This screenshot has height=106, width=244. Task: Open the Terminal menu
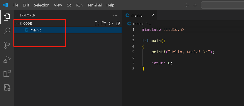coord(94,5)
